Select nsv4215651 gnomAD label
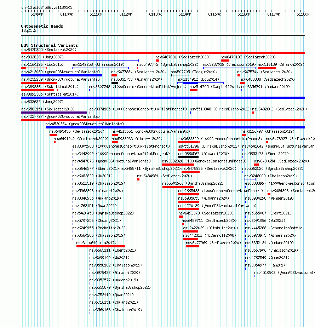Screen dimensions: 315x327 tap(151, 132)
